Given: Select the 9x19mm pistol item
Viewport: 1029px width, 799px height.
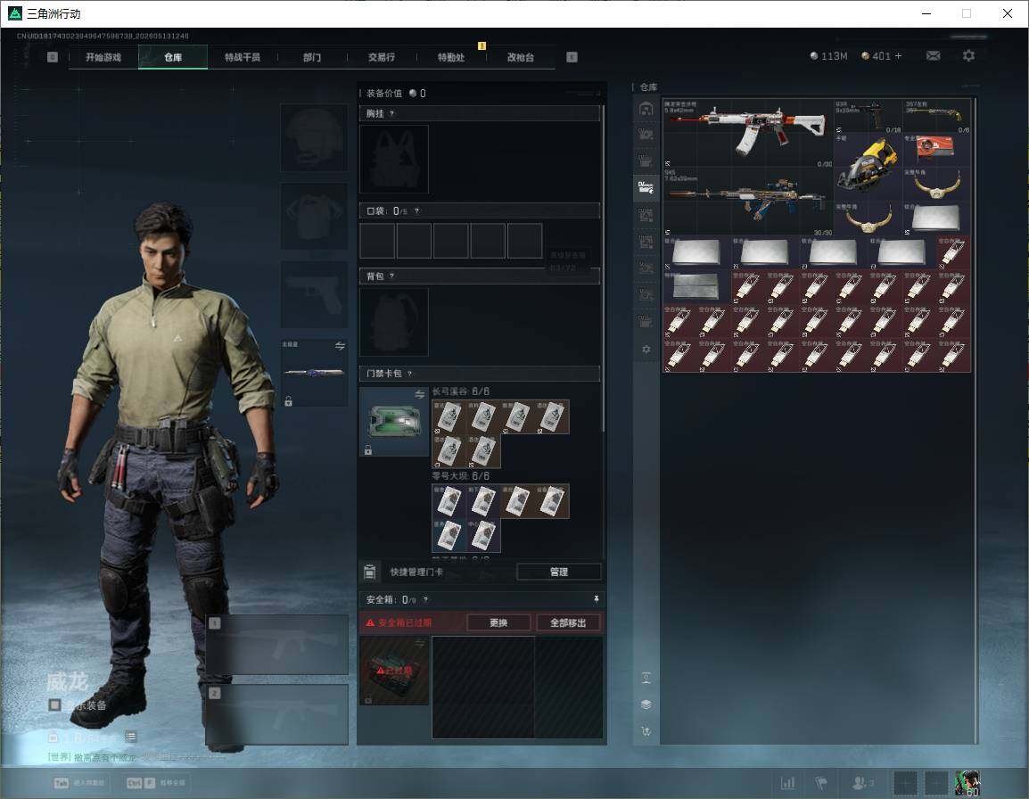Looking at the screenshot, I should coord(868,116).
